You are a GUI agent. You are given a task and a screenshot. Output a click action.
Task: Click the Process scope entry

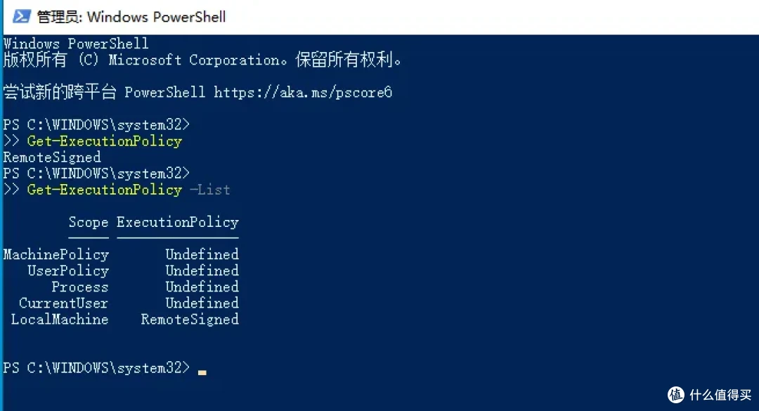coord(80,287)
